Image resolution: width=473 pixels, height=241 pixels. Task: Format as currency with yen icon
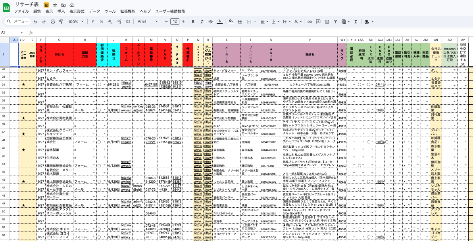coord(92,22)
